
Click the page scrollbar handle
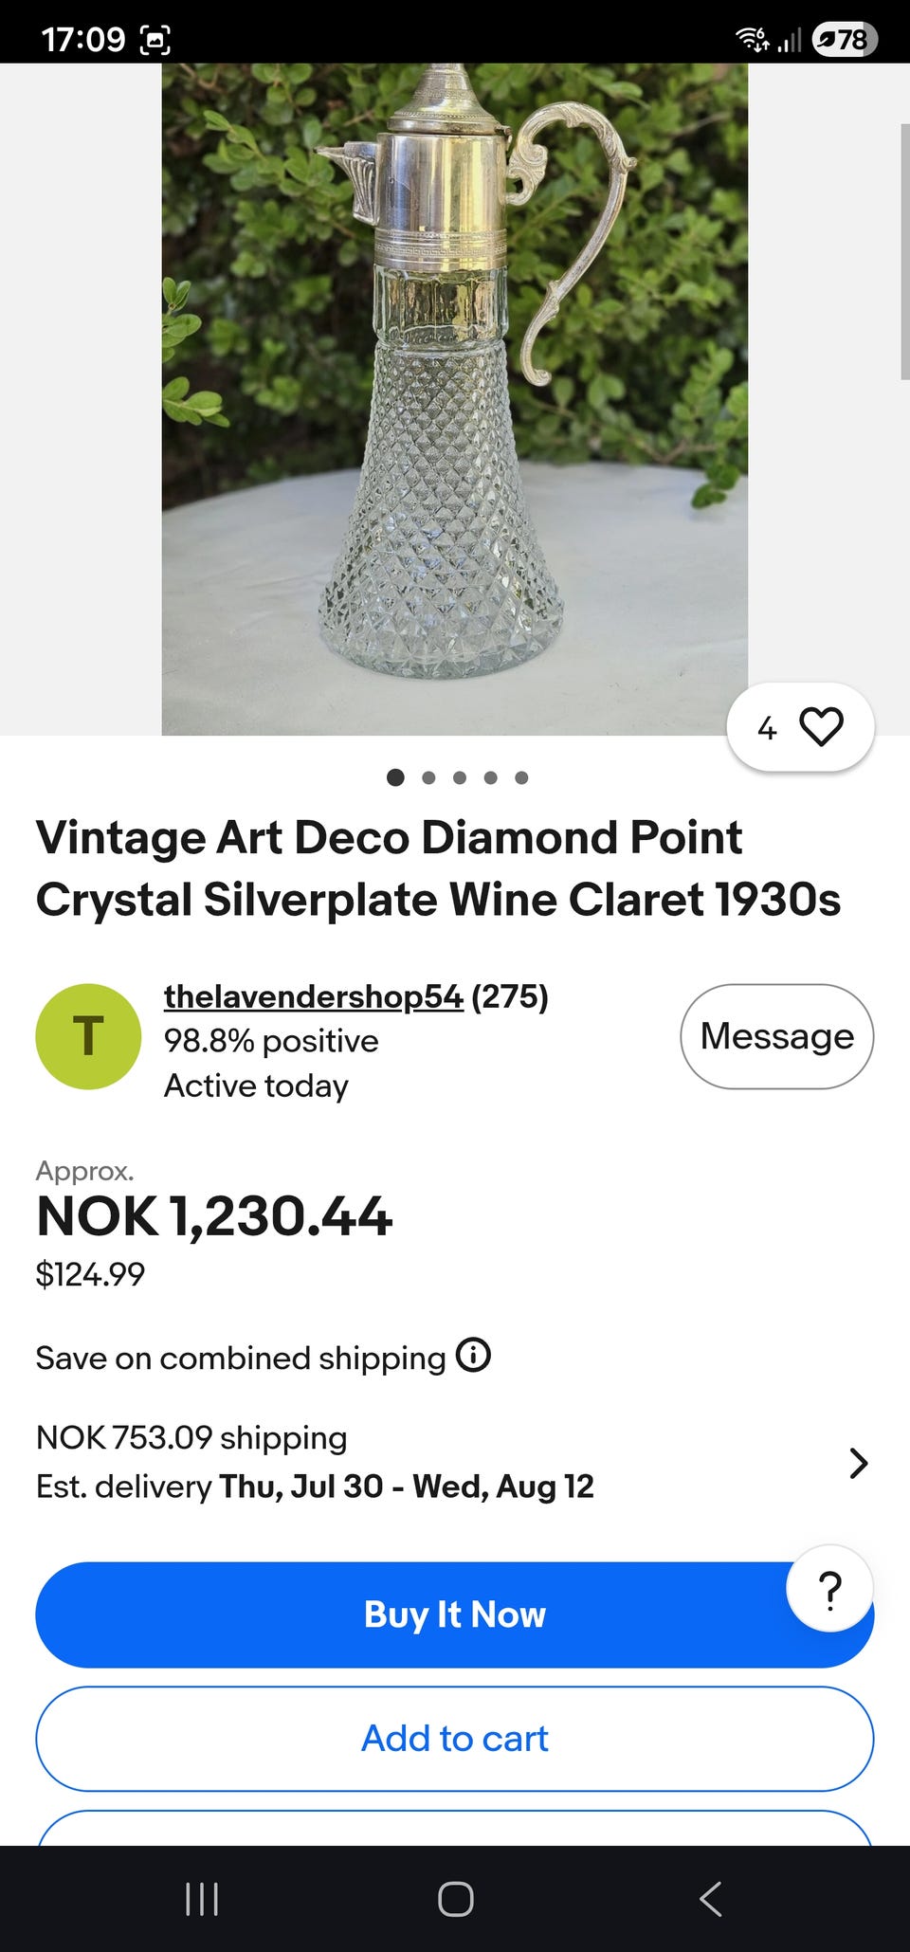point(904,251)
